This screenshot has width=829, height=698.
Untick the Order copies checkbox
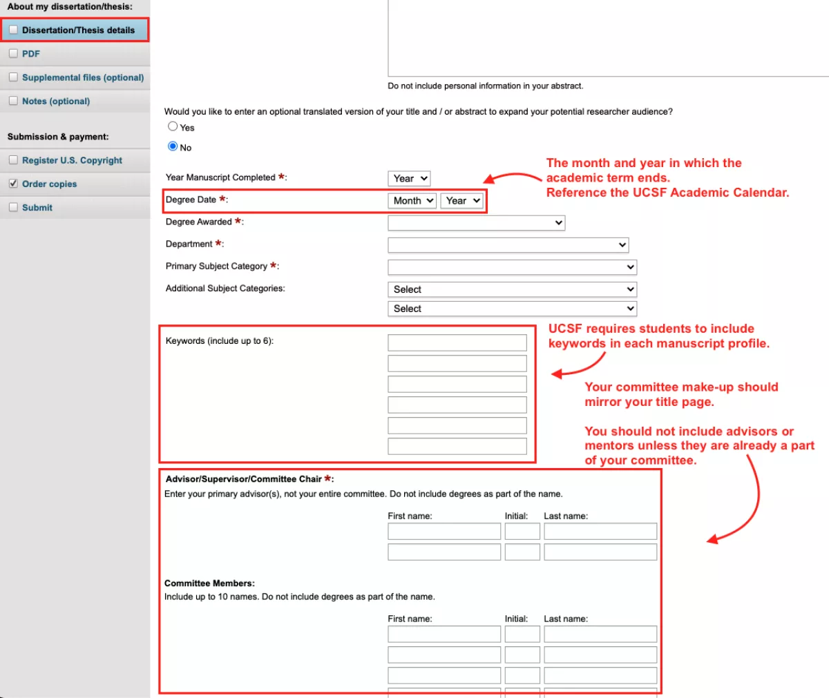(13, 183)
